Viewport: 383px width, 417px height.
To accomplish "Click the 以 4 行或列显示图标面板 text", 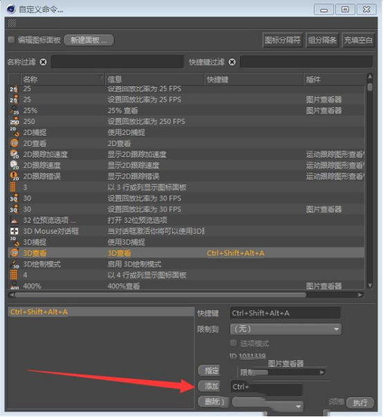I will coord(147,275).
